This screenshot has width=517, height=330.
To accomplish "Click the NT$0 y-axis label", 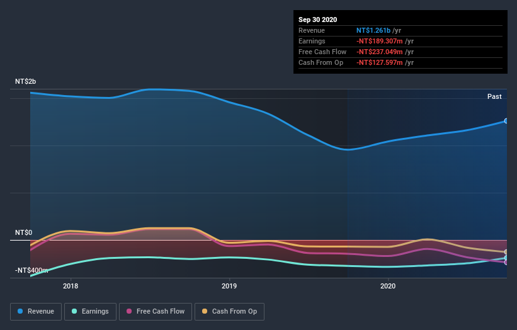I will click(24, 233).
